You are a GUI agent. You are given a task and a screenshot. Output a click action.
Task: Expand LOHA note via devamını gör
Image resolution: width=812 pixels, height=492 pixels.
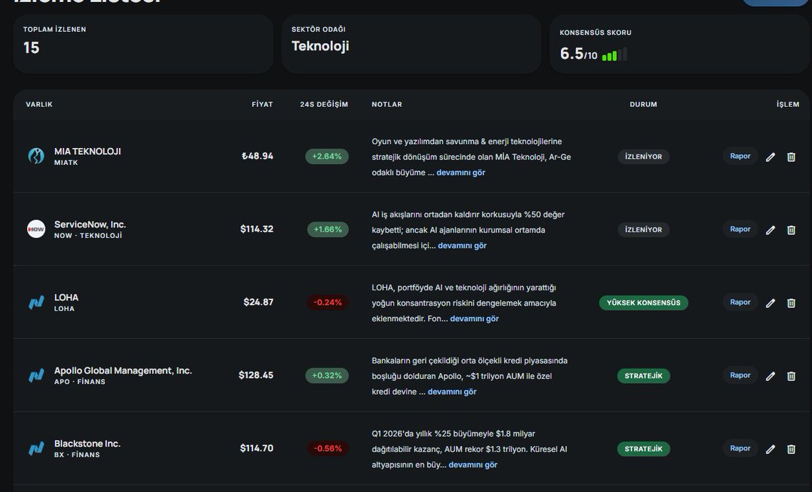[474, 318]
